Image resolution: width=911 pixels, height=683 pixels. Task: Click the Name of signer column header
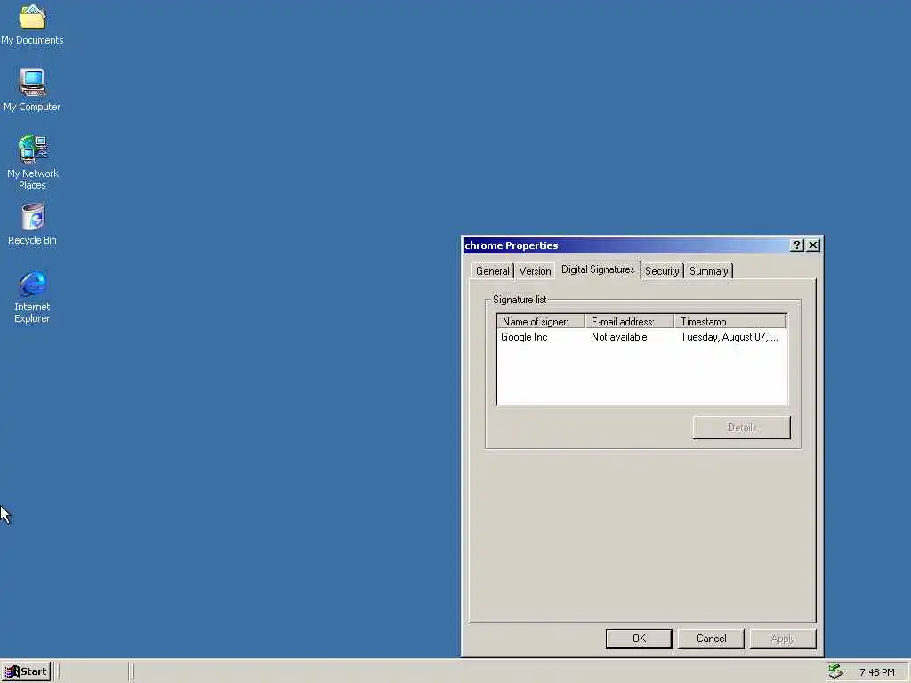[541, 322]
